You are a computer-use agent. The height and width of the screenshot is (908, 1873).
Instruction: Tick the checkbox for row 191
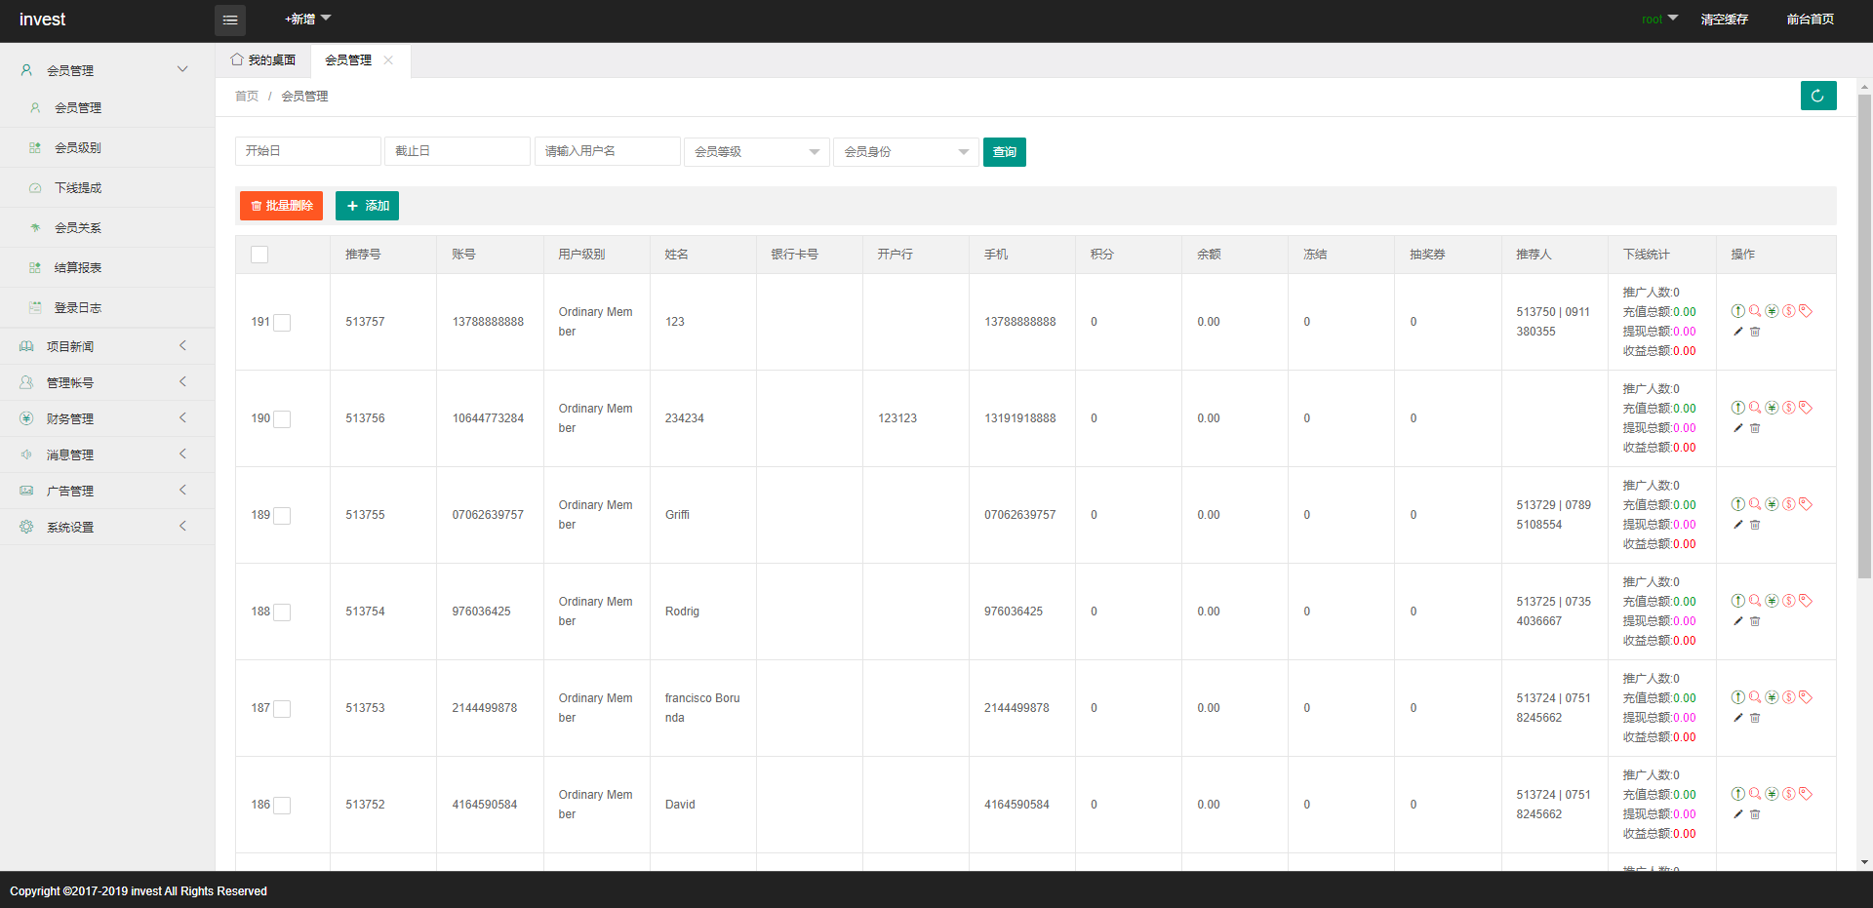282,323
